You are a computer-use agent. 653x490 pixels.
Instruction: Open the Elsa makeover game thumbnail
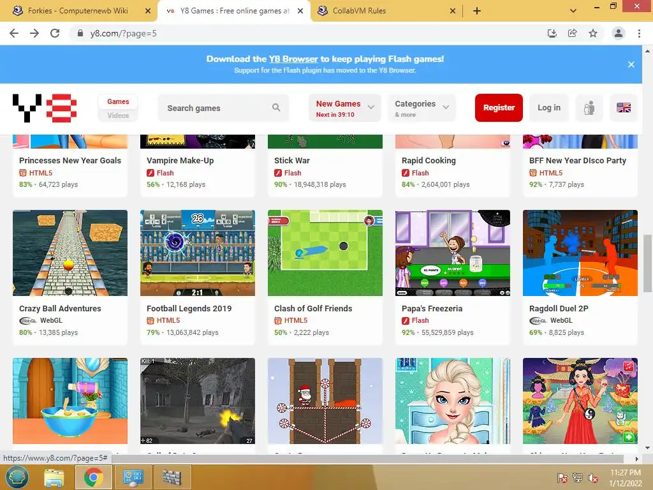[x=452, y=401]
